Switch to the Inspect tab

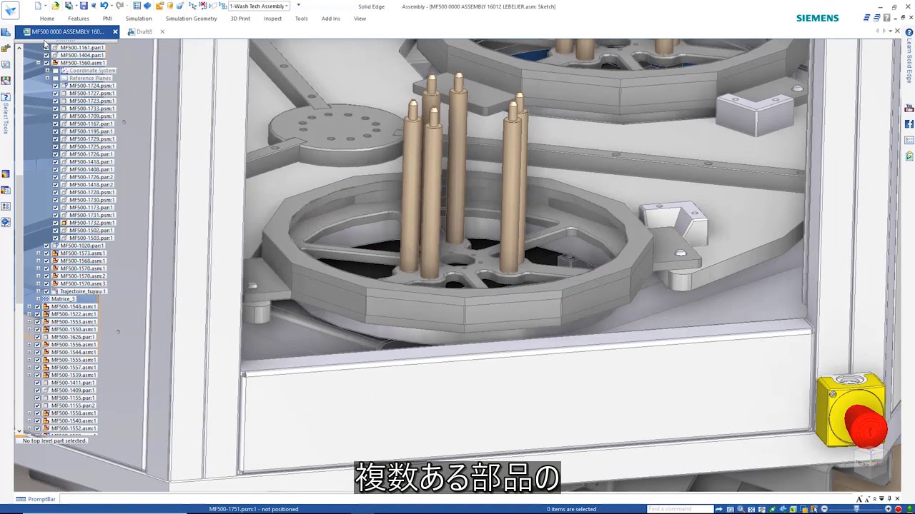(272, 19)
